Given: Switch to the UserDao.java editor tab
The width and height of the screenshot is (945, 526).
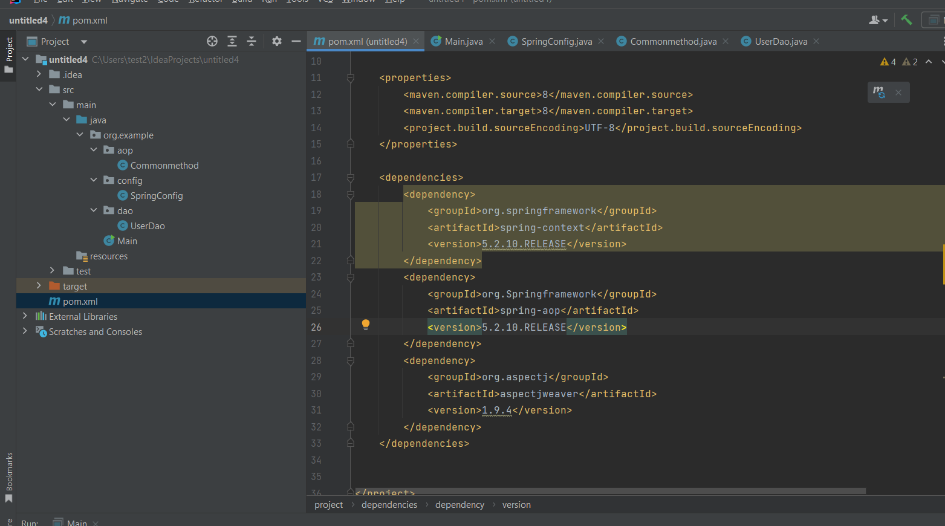Looking at the screenshot, I should 781,41.
